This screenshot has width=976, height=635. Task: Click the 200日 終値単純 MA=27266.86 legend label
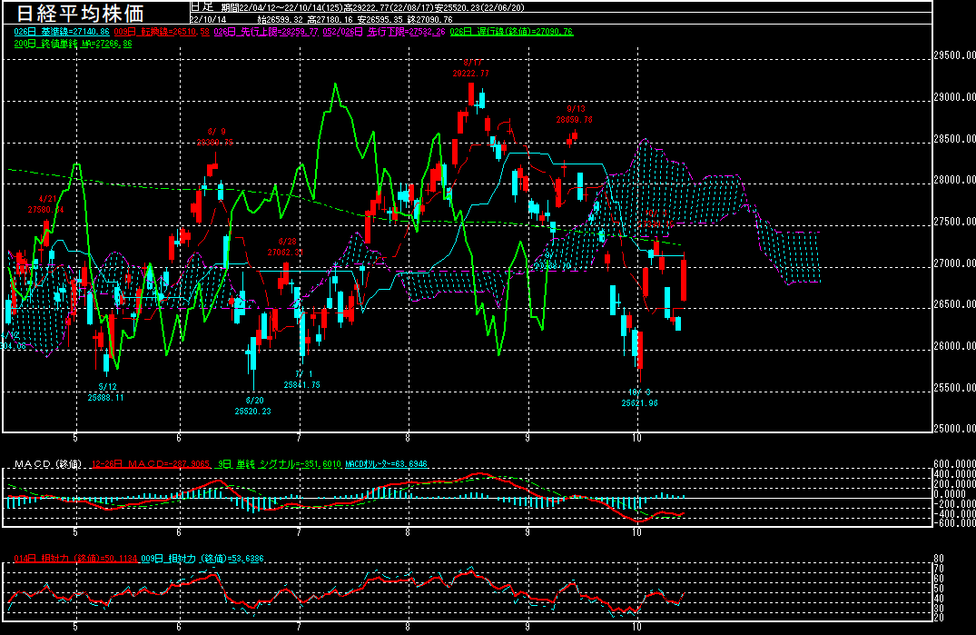73,45
